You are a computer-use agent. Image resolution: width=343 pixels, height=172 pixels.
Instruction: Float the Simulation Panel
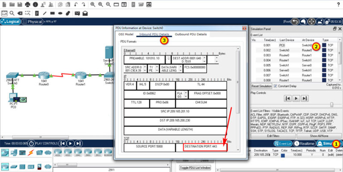coord(335,29)
